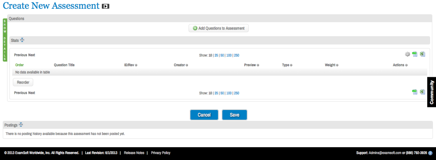Open Release Notes footer link
This screenshot has width=436, height=160.
(x=134, y=153)
